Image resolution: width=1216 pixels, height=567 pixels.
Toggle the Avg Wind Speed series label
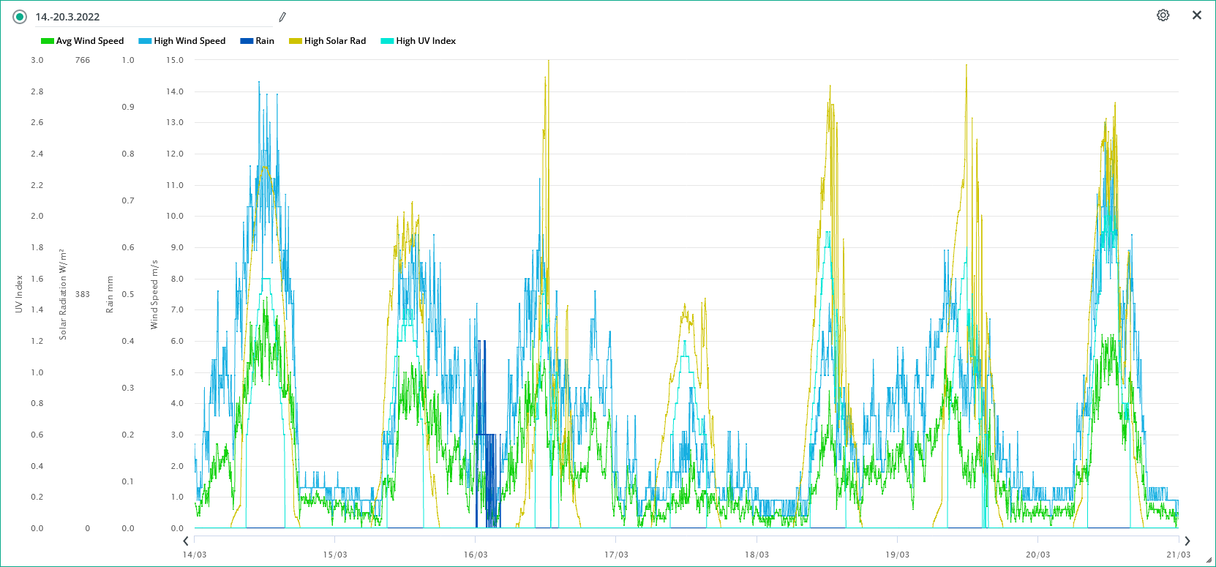(90, 41)
